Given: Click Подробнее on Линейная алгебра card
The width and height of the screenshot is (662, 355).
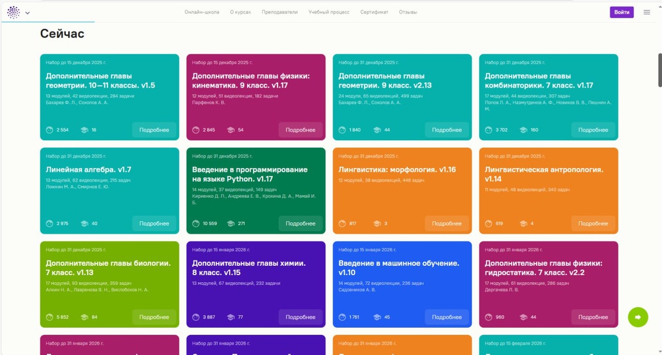Looking at the screenshot, I should [154, 223].
